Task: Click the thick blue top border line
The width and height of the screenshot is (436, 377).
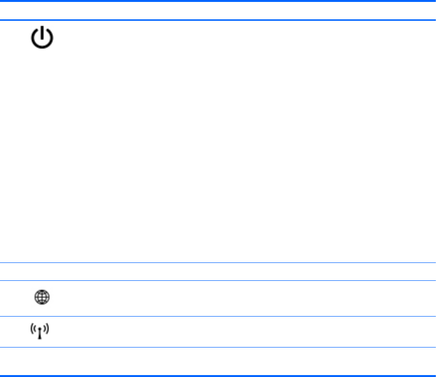Action: pos(218,1)
